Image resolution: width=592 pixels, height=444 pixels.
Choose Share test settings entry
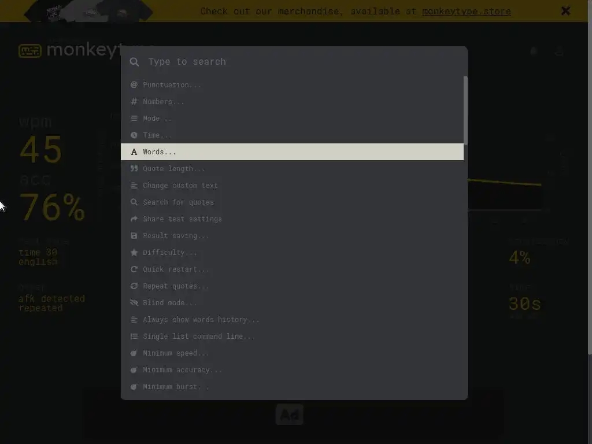pyautogui.click(x=292, y=219)
